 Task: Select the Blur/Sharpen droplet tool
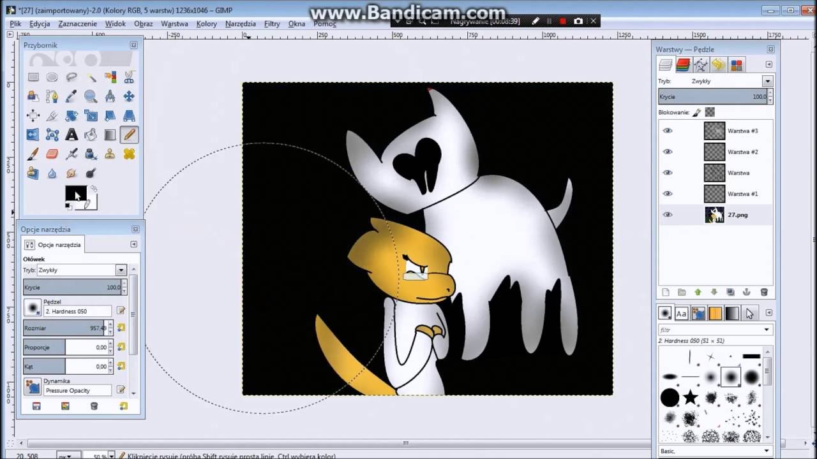(x=52, y=173)
